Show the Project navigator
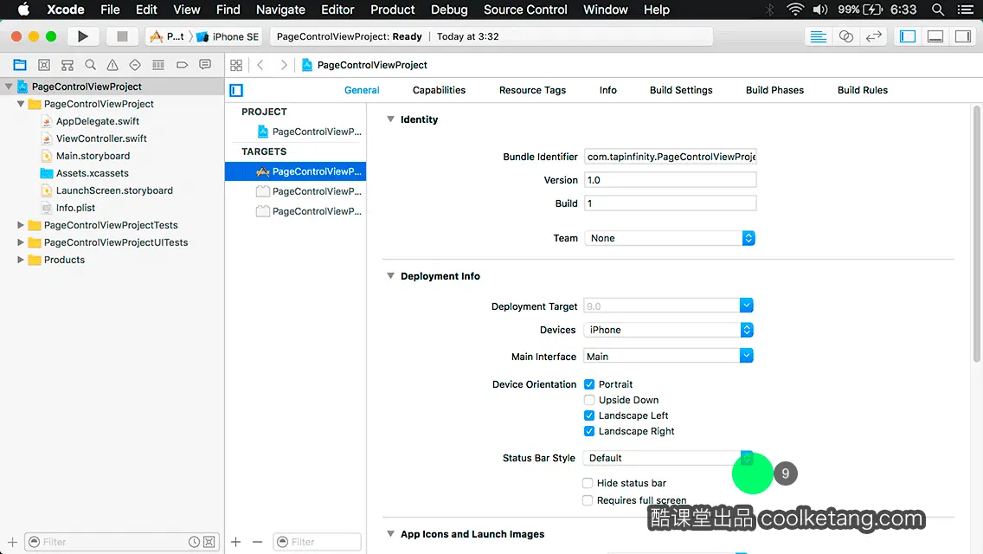This screenshot has width=983, height=554. pyautogui.click(x=20, y=65)
